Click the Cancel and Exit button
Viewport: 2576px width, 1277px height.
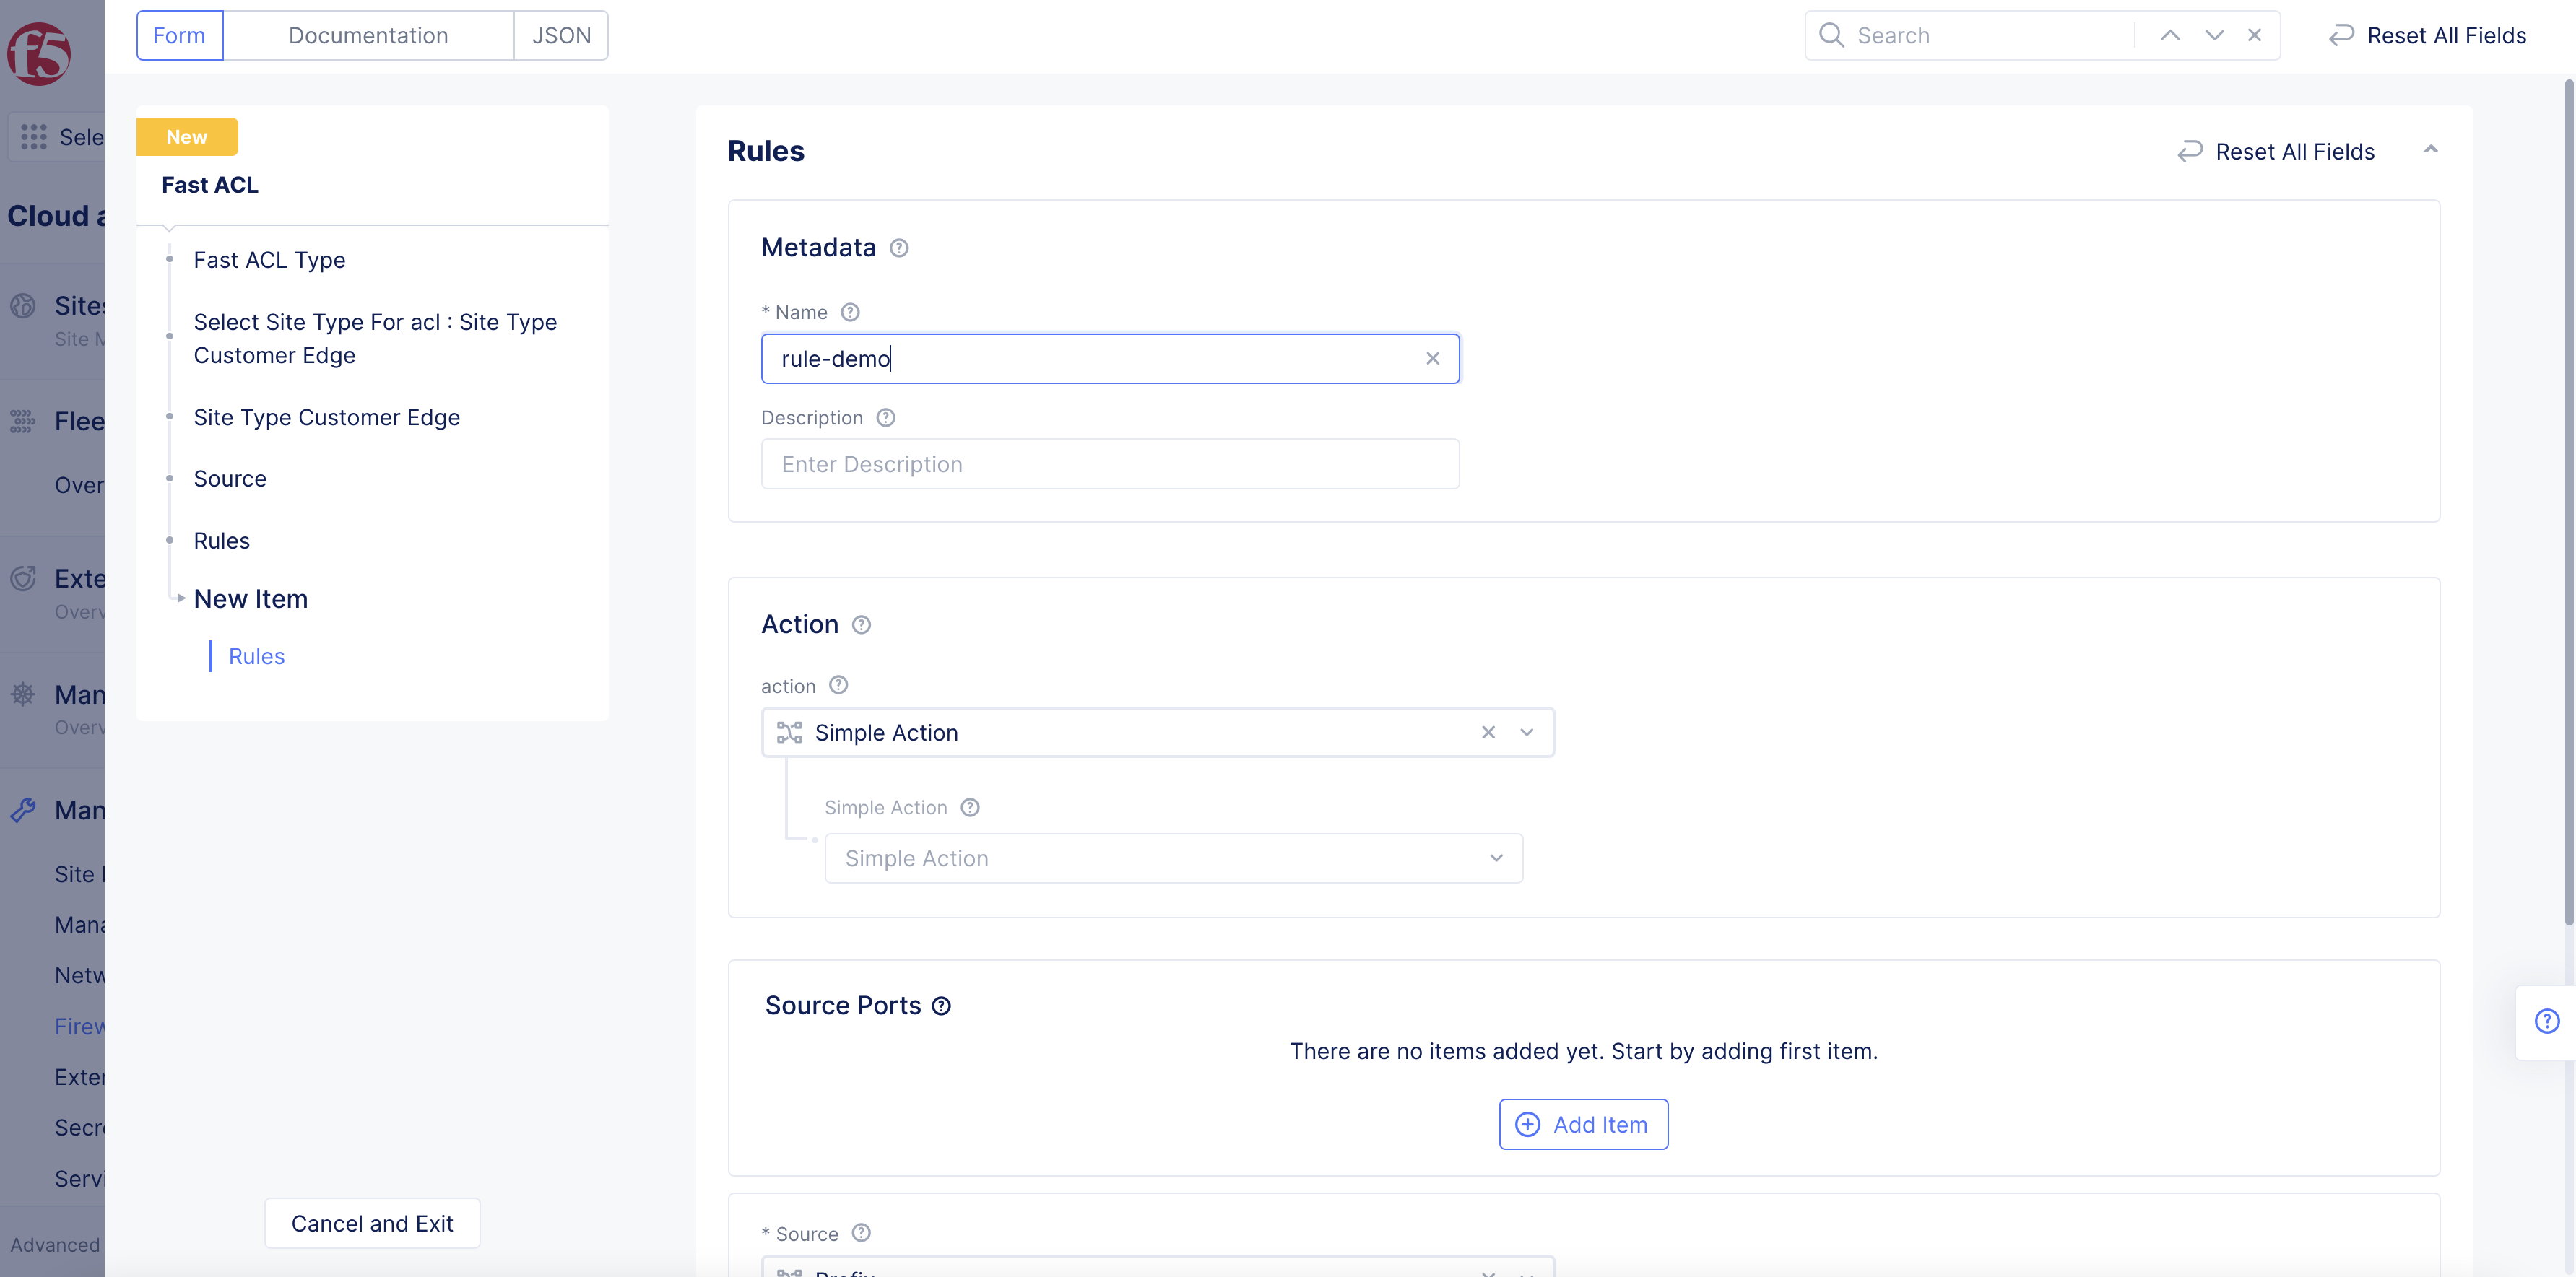point(372,1223)
